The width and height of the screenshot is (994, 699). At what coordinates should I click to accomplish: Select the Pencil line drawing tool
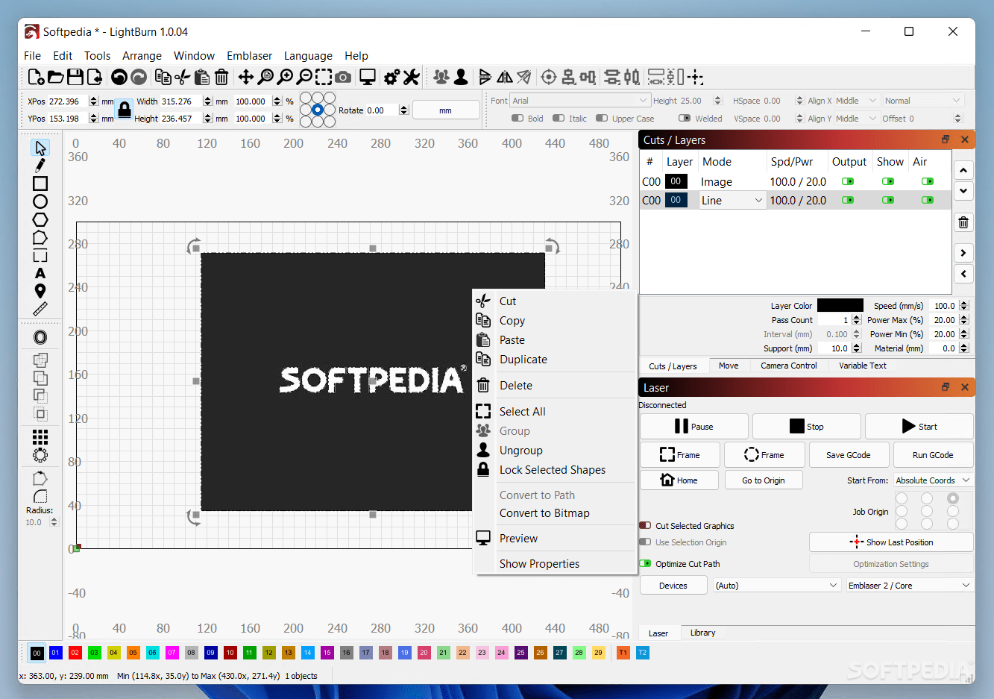click(40, 165)
